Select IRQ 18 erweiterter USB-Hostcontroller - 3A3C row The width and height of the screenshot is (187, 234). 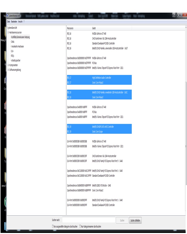click(x=99, y=92)
